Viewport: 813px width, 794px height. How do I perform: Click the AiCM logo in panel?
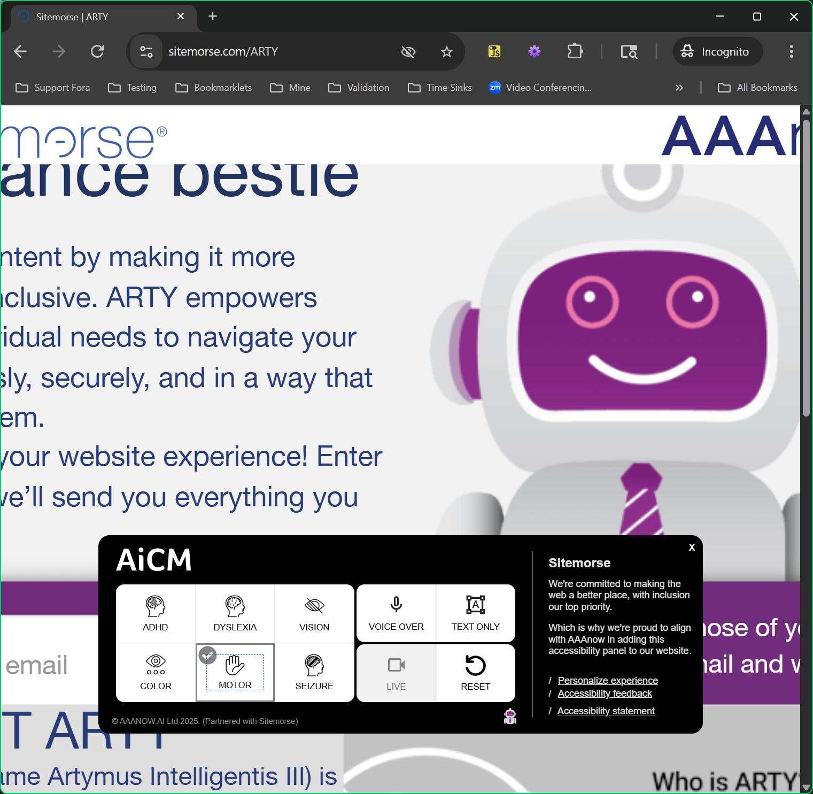tap(154, 560)
